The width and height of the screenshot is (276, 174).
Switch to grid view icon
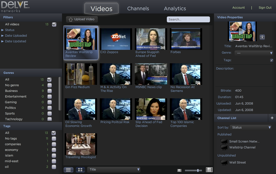(x=80, y=170)
